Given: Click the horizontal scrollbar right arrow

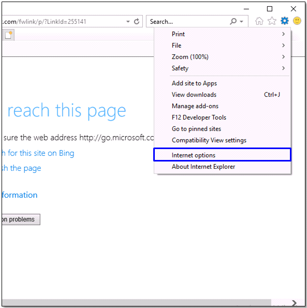Looking at the screenshot, I should tap(294, 303).
